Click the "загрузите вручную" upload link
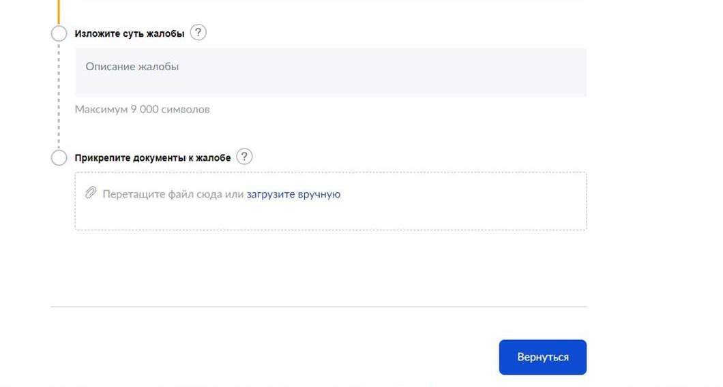The width and height of the screenshot is (723, 387). (x=293, y=194)
